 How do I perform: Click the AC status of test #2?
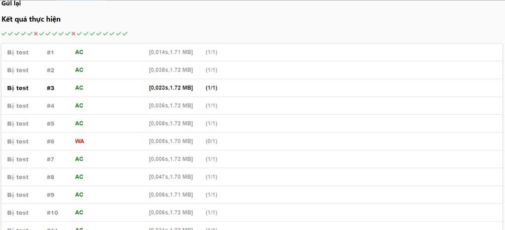tap(79, 70)
